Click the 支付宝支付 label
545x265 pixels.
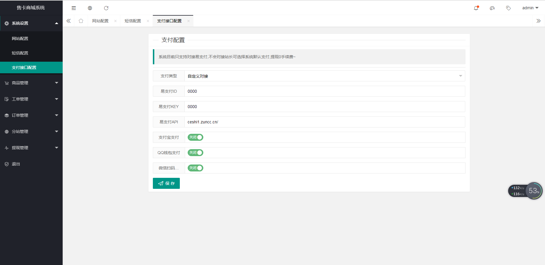(x=169, y=137)
